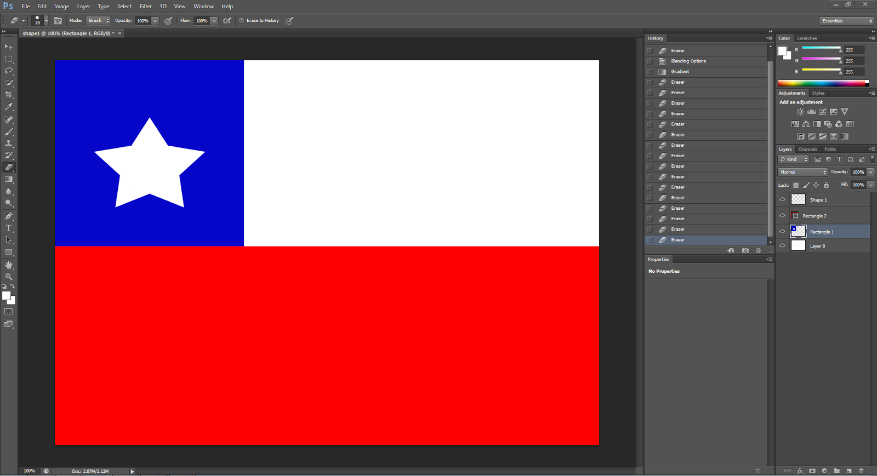877x476 pixels.
Task: Open layer filter Kind dropdown
Action: pyautogui.click(x=794, y=159)
